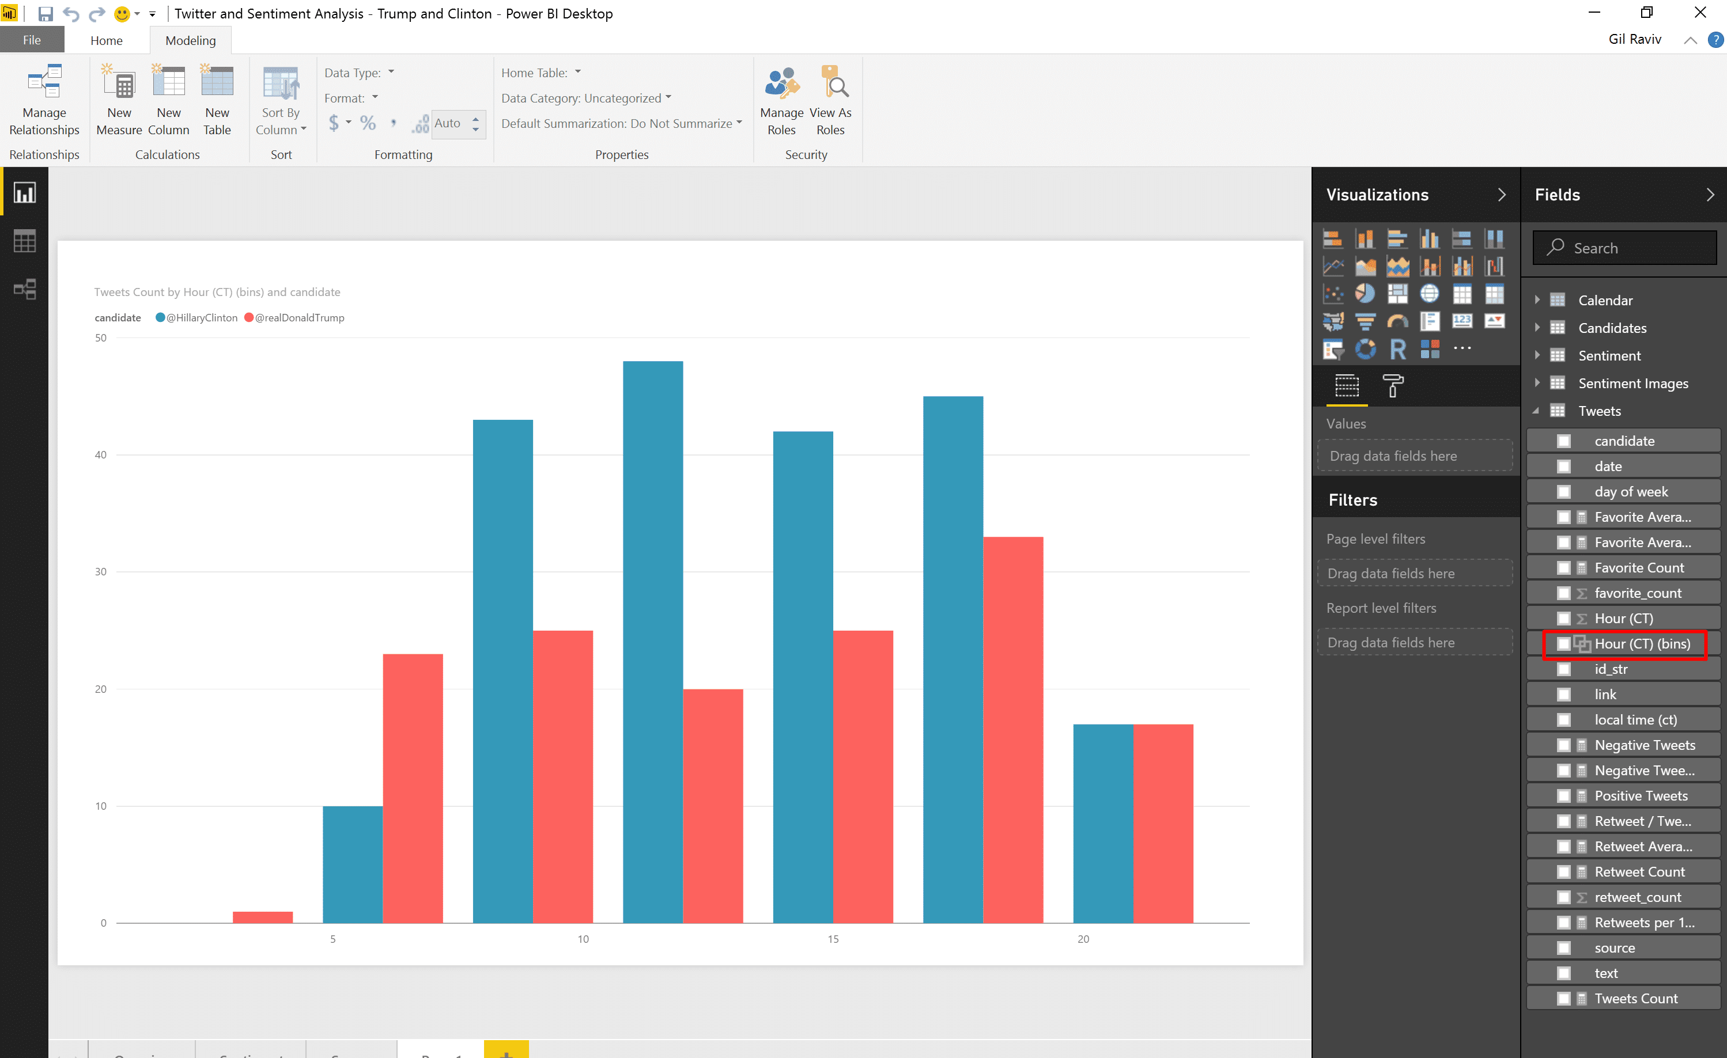Viewport: 1727px width, 1058px height.
Task: Select the R script visual icon
Action: [1397, 348]
